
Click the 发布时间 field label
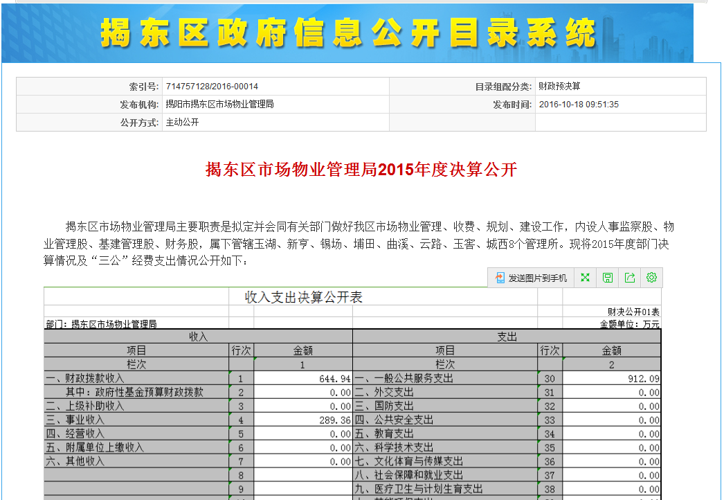click(x=512, y=105)
